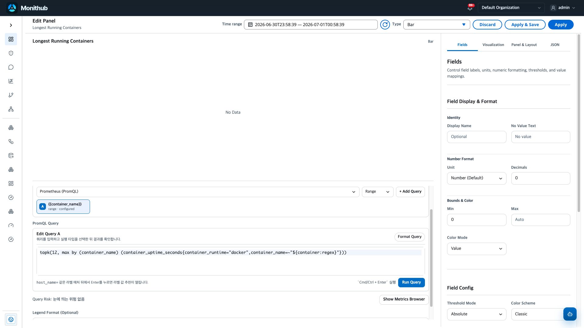Expand the sidebar with the chevron arrow
This screenshot has height=328, width=584.
click(x=11, y=25)
